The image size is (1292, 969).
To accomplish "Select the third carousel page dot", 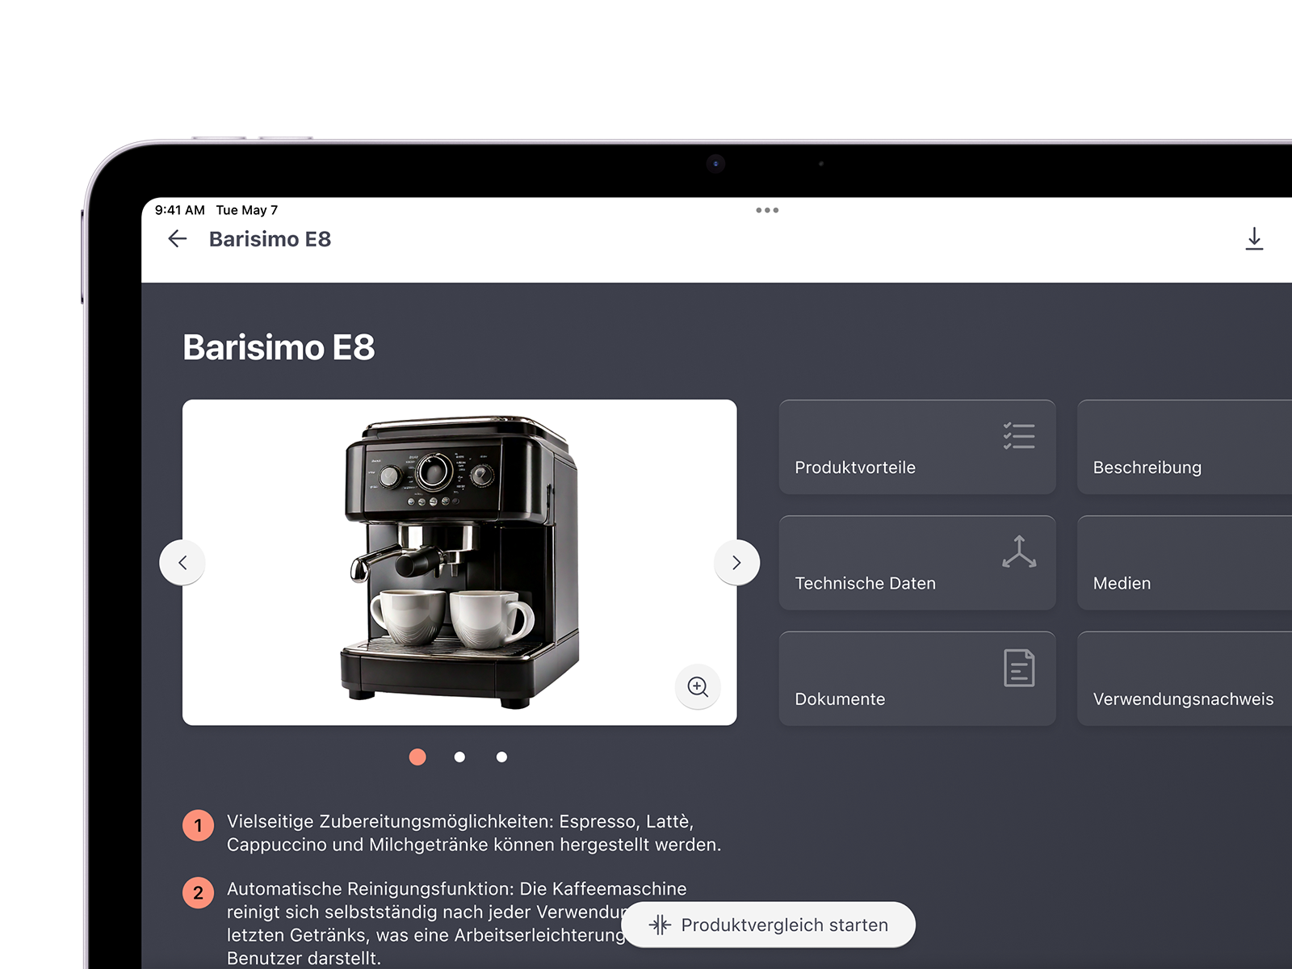I will pyautogui.click(x=501, y=757).
